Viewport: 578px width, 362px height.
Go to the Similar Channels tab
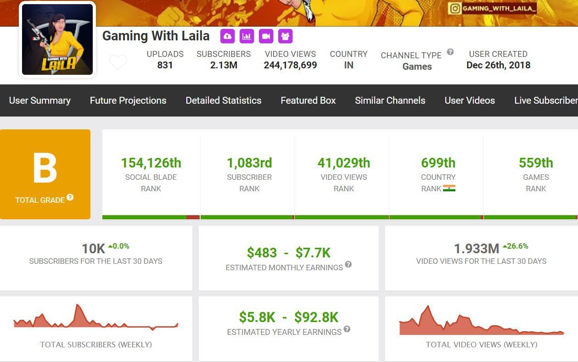390,100
